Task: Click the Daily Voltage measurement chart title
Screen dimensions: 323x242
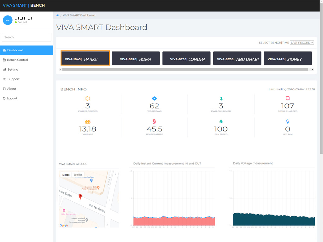Action: click(x=253, y=163)
